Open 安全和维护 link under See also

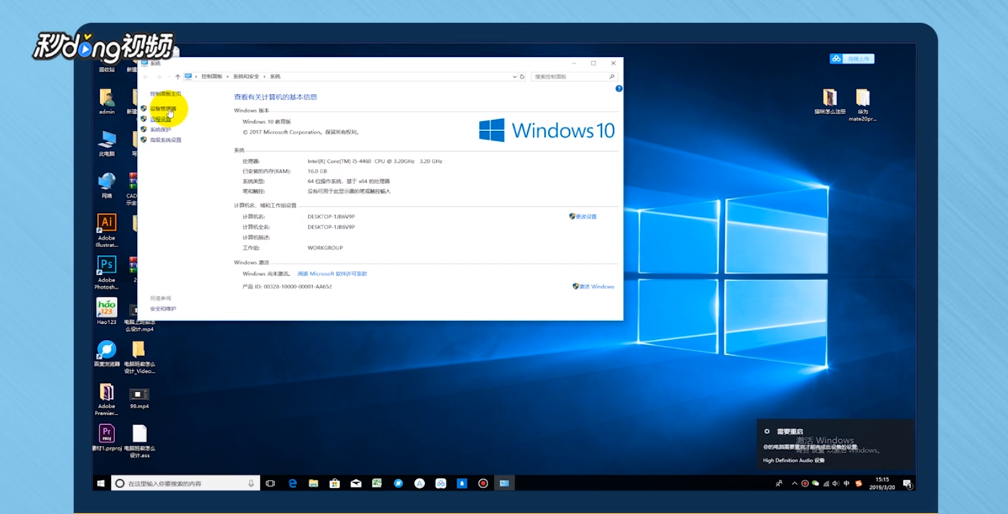[163, 309]
